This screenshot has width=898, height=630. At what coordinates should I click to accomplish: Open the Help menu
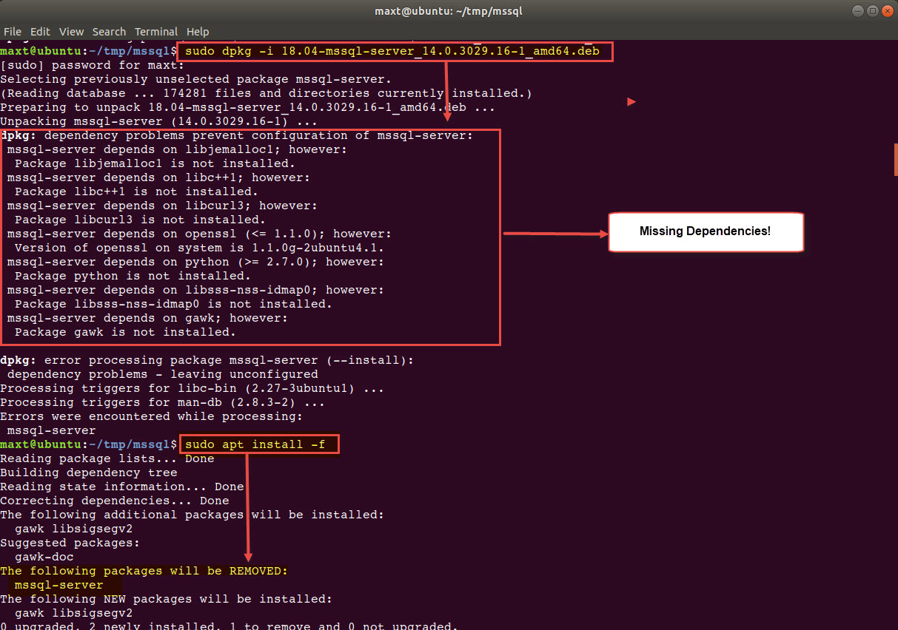click(x=198, y=32)
